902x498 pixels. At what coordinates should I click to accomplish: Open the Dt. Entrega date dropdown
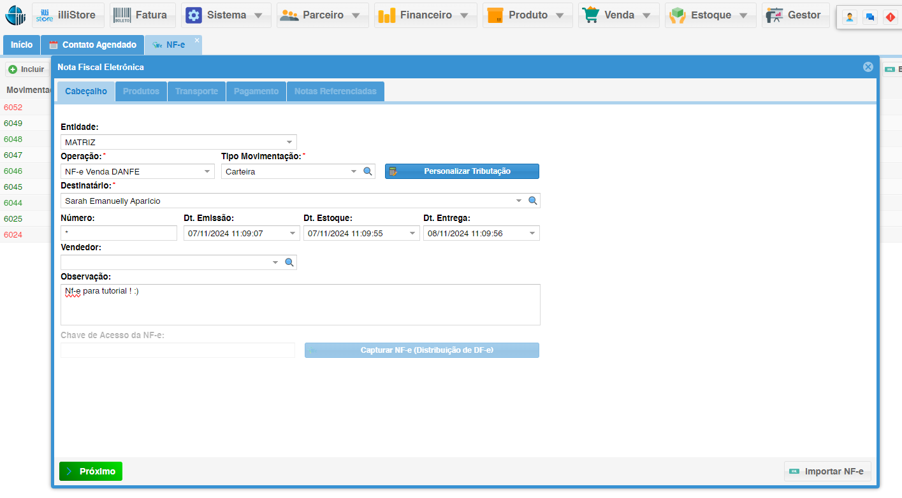[x=532, y=234]
